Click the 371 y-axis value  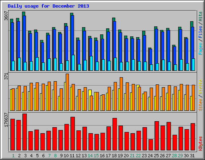(6, 76)
